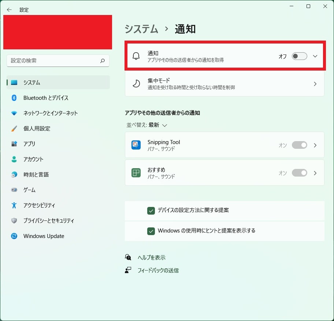Select 個人用設定 in the sidebar
The width and height of the screenshot is (334, 321).
click(x=58, y=128)
